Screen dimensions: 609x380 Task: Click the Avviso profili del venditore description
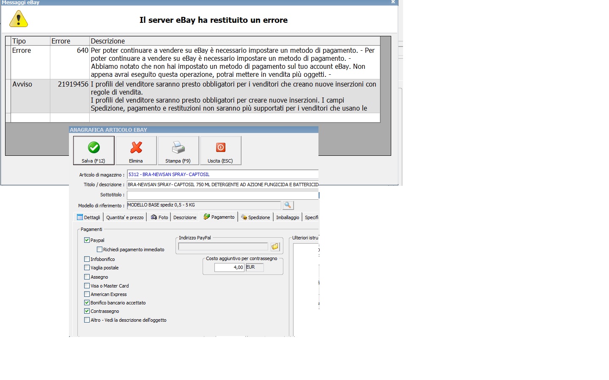(235, 96)
